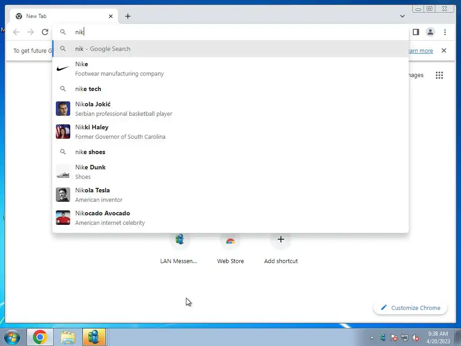The height and width of the screenshot is (346, 461).
Task: Pick the 'nike tech' search suggestion
Action: pos(230,89)
